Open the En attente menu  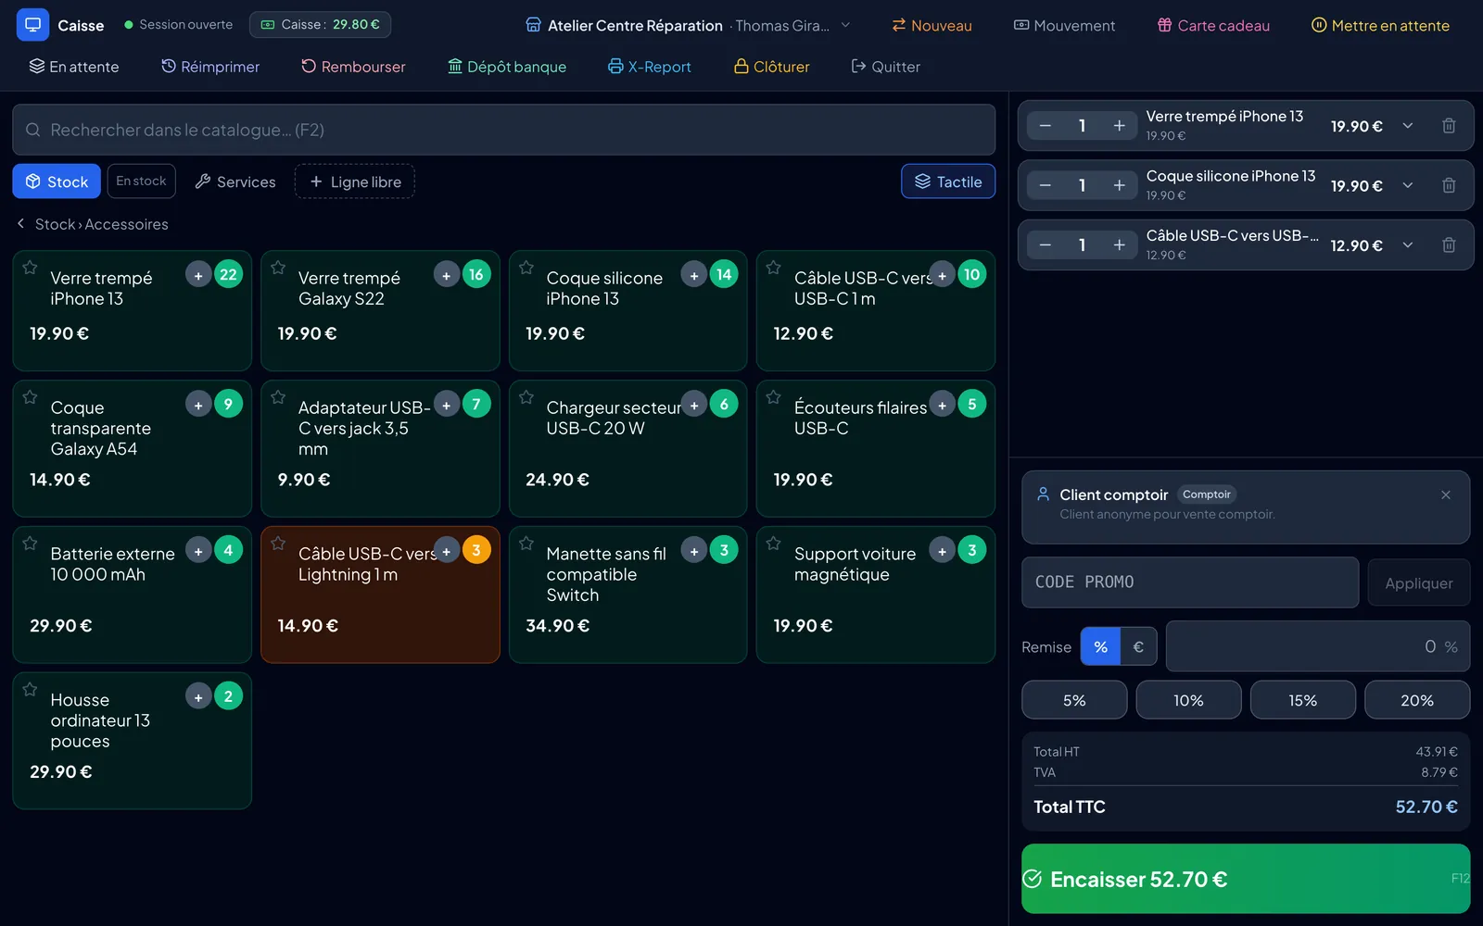(x=74, y=67)
